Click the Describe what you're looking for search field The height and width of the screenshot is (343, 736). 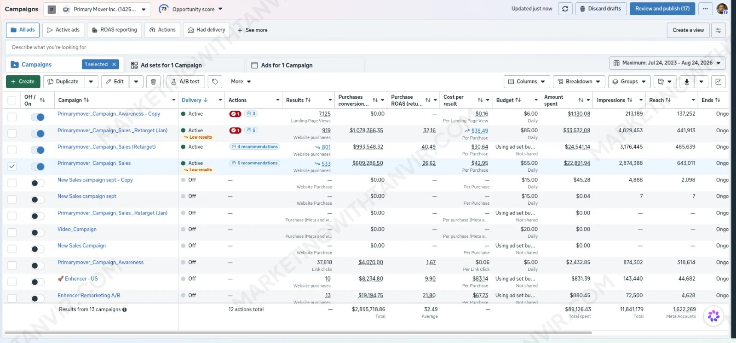[365, 47]
